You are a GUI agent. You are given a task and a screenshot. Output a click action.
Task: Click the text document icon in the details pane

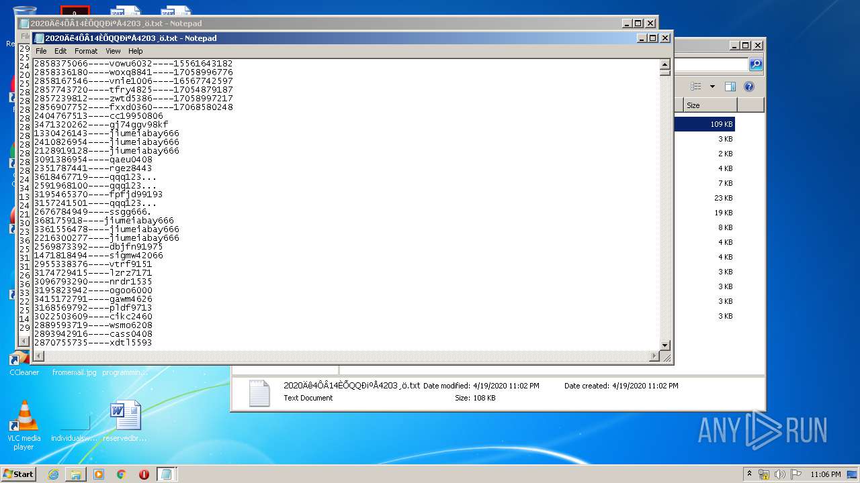pyautogui.click(x=259, y=393)
